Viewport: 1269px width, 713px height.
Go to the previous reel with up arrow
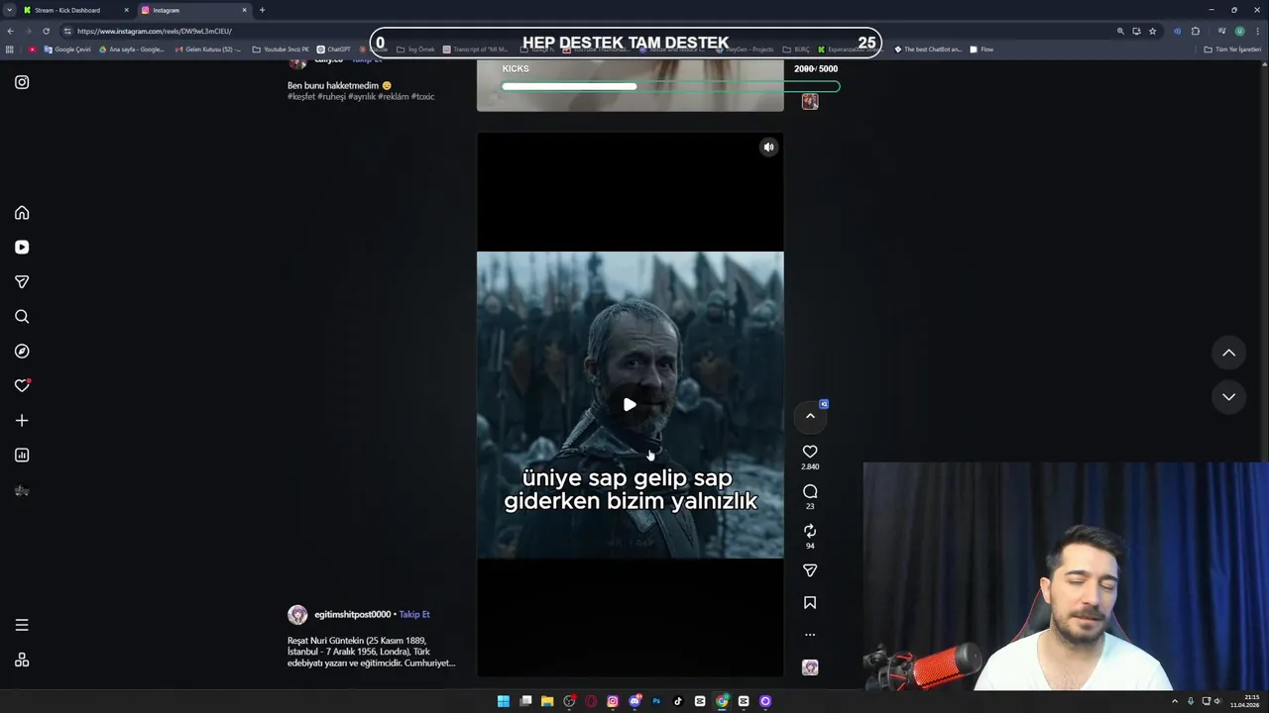click(1228, 353)
